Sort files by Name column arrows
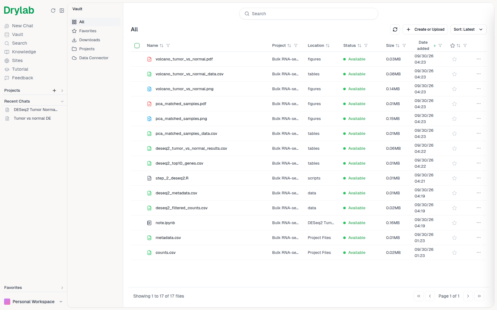The height and width of the screenshot is (310, 497). coord(162,46)
